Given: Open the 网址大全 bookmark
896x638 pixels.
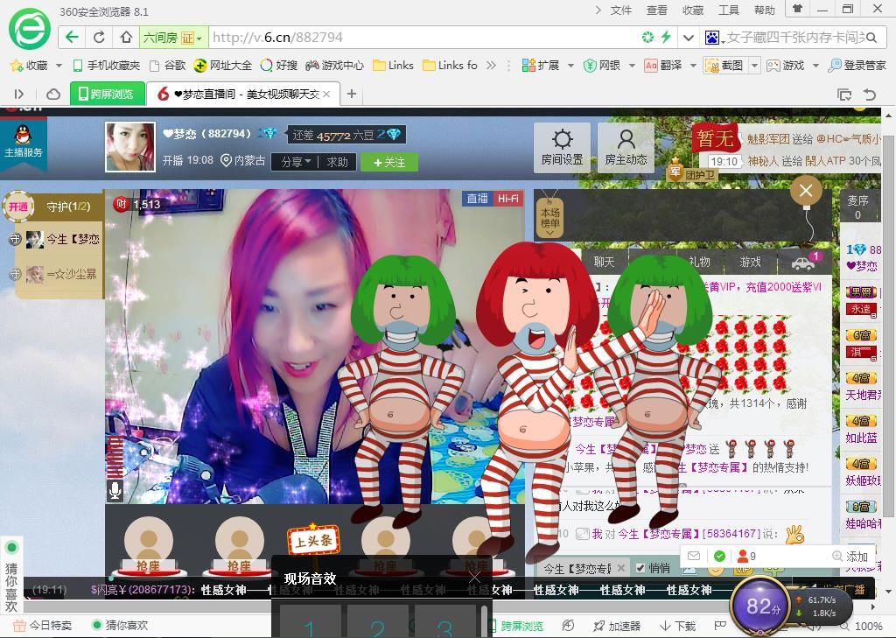Looking at the screenshot, I should point(223,66).
